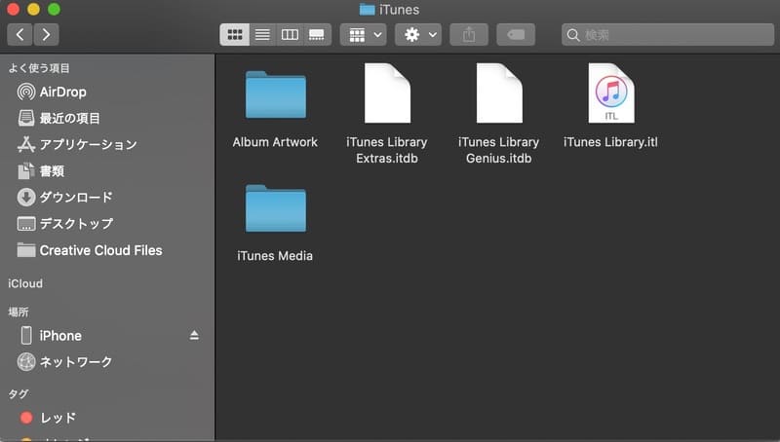Click the 検索 search field

(673, 34)
